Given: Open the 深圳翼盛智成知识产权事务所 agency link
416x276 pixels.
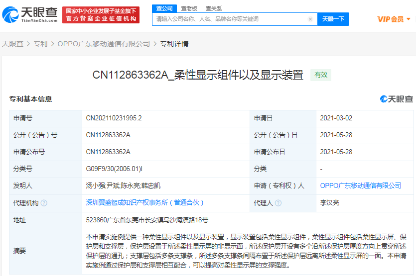Looking at the screenshot, I should [144, 202].
